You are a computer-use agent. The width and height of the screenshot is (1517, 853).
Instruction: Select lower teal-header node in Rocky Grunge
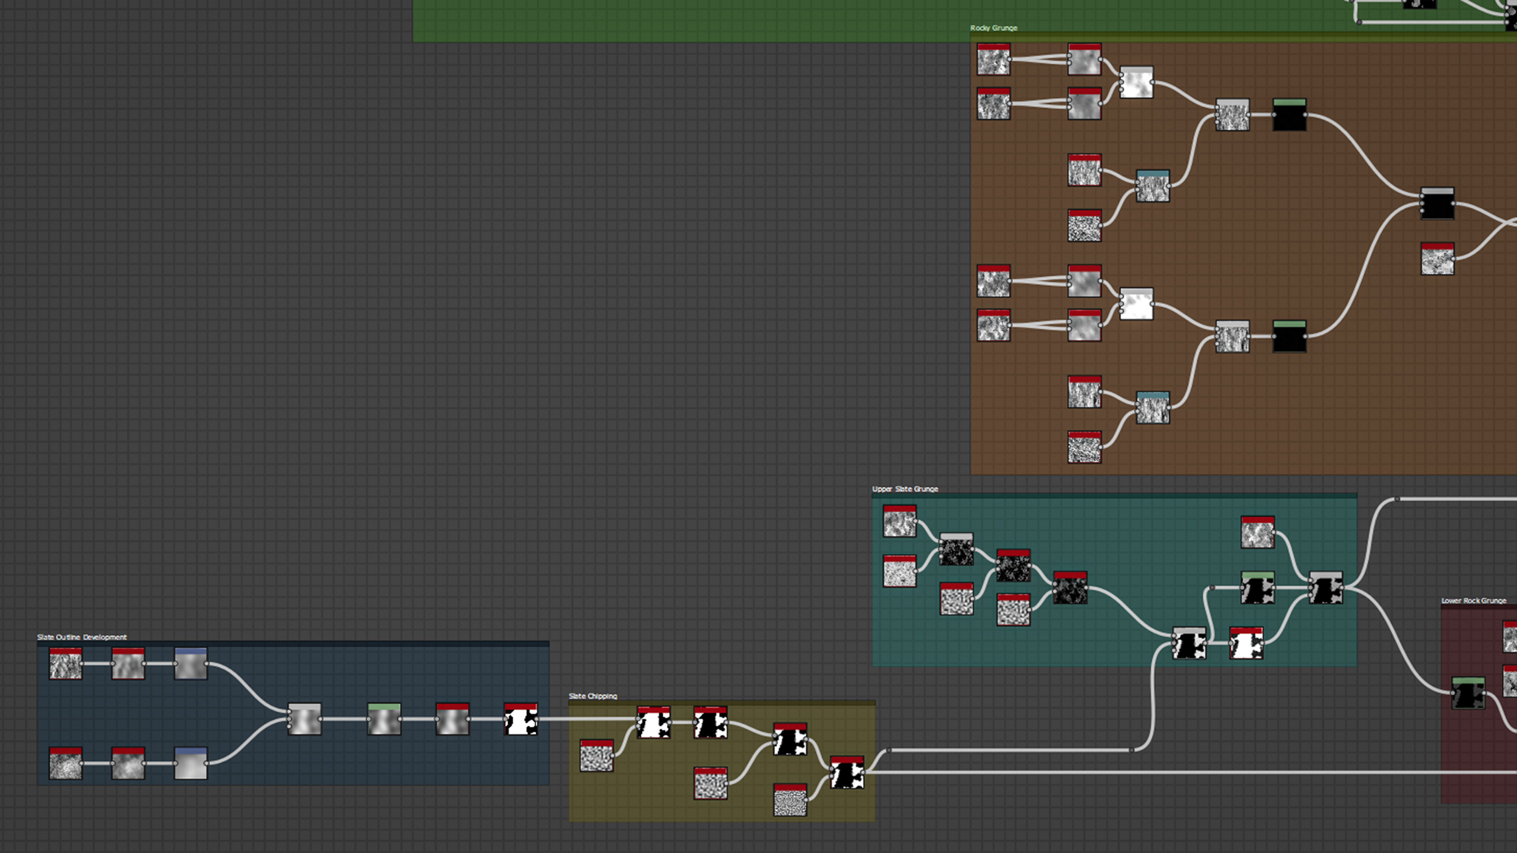1152,408
